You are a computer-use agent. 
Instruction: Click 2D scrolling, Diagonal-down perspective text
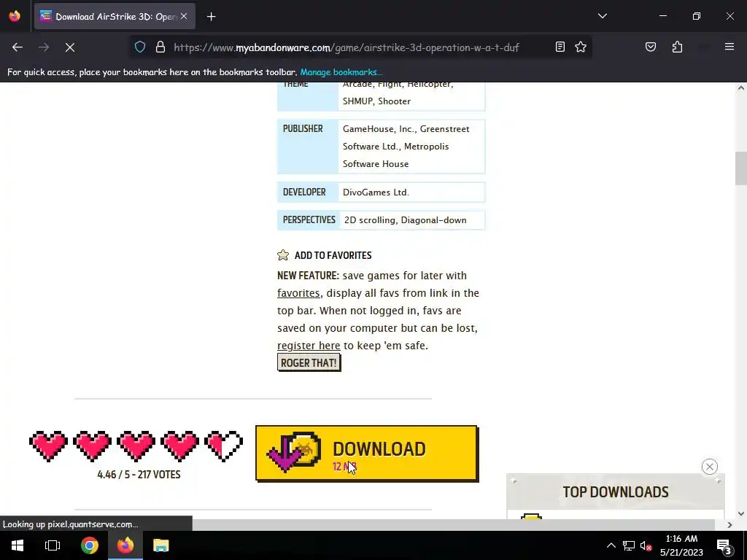tap(406, 220)
